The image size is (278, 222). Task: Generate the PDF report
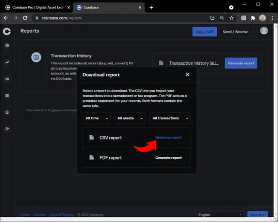[x=168, y=158]
